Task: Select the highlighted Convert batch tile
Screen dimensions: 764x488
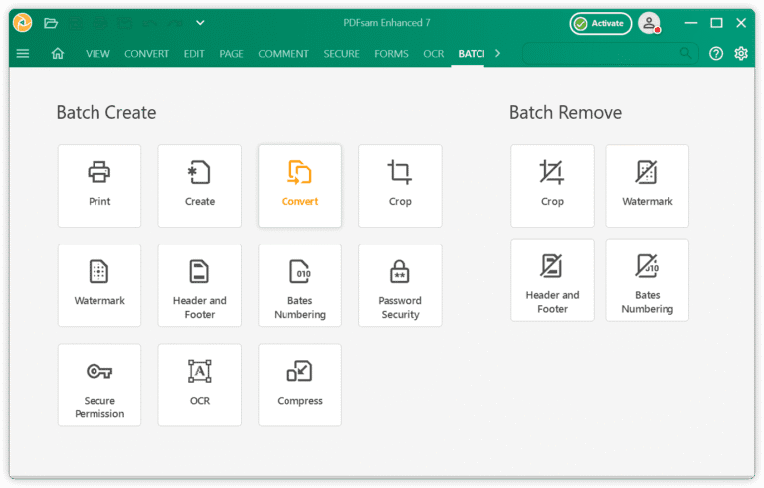Action: click(300, 186)
